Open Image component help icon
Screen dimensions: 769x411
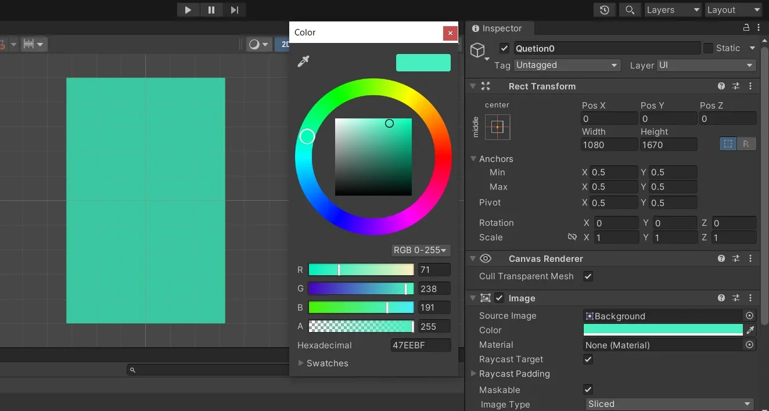coord(721,298)
